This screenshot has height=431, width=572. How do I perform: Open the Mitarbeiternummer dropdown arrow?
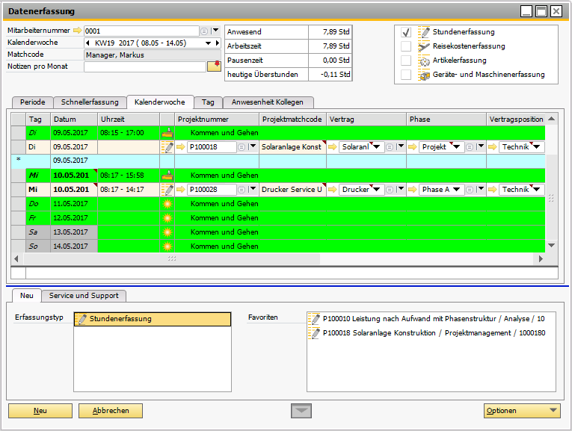coord(215,31)
